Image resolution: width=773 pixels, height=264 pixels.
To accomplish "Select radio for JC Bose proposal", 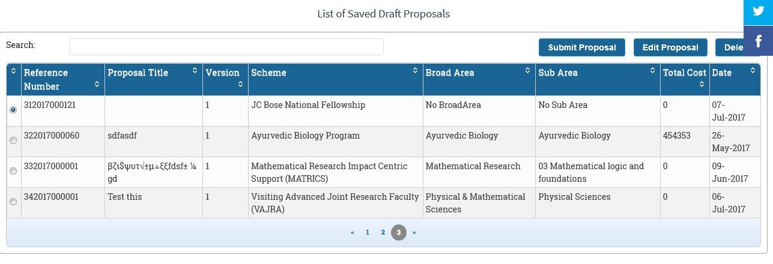I will point(13,110).
